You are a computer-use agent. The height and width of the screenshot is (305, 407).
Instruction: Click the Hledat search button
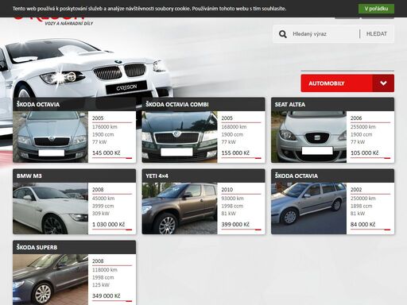point(377,34)
